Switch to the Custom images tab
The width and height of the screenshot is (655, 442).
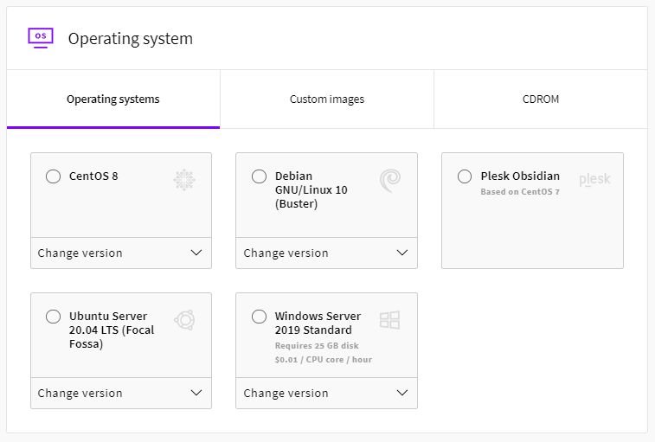(326, 99)
